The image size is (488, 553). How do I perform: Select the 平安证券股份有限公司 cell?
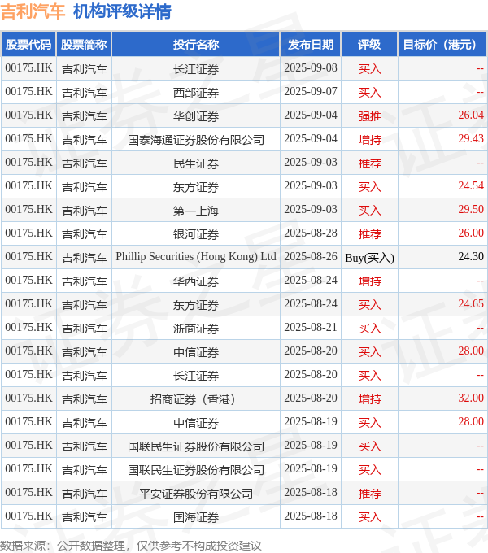coord(196,494)
